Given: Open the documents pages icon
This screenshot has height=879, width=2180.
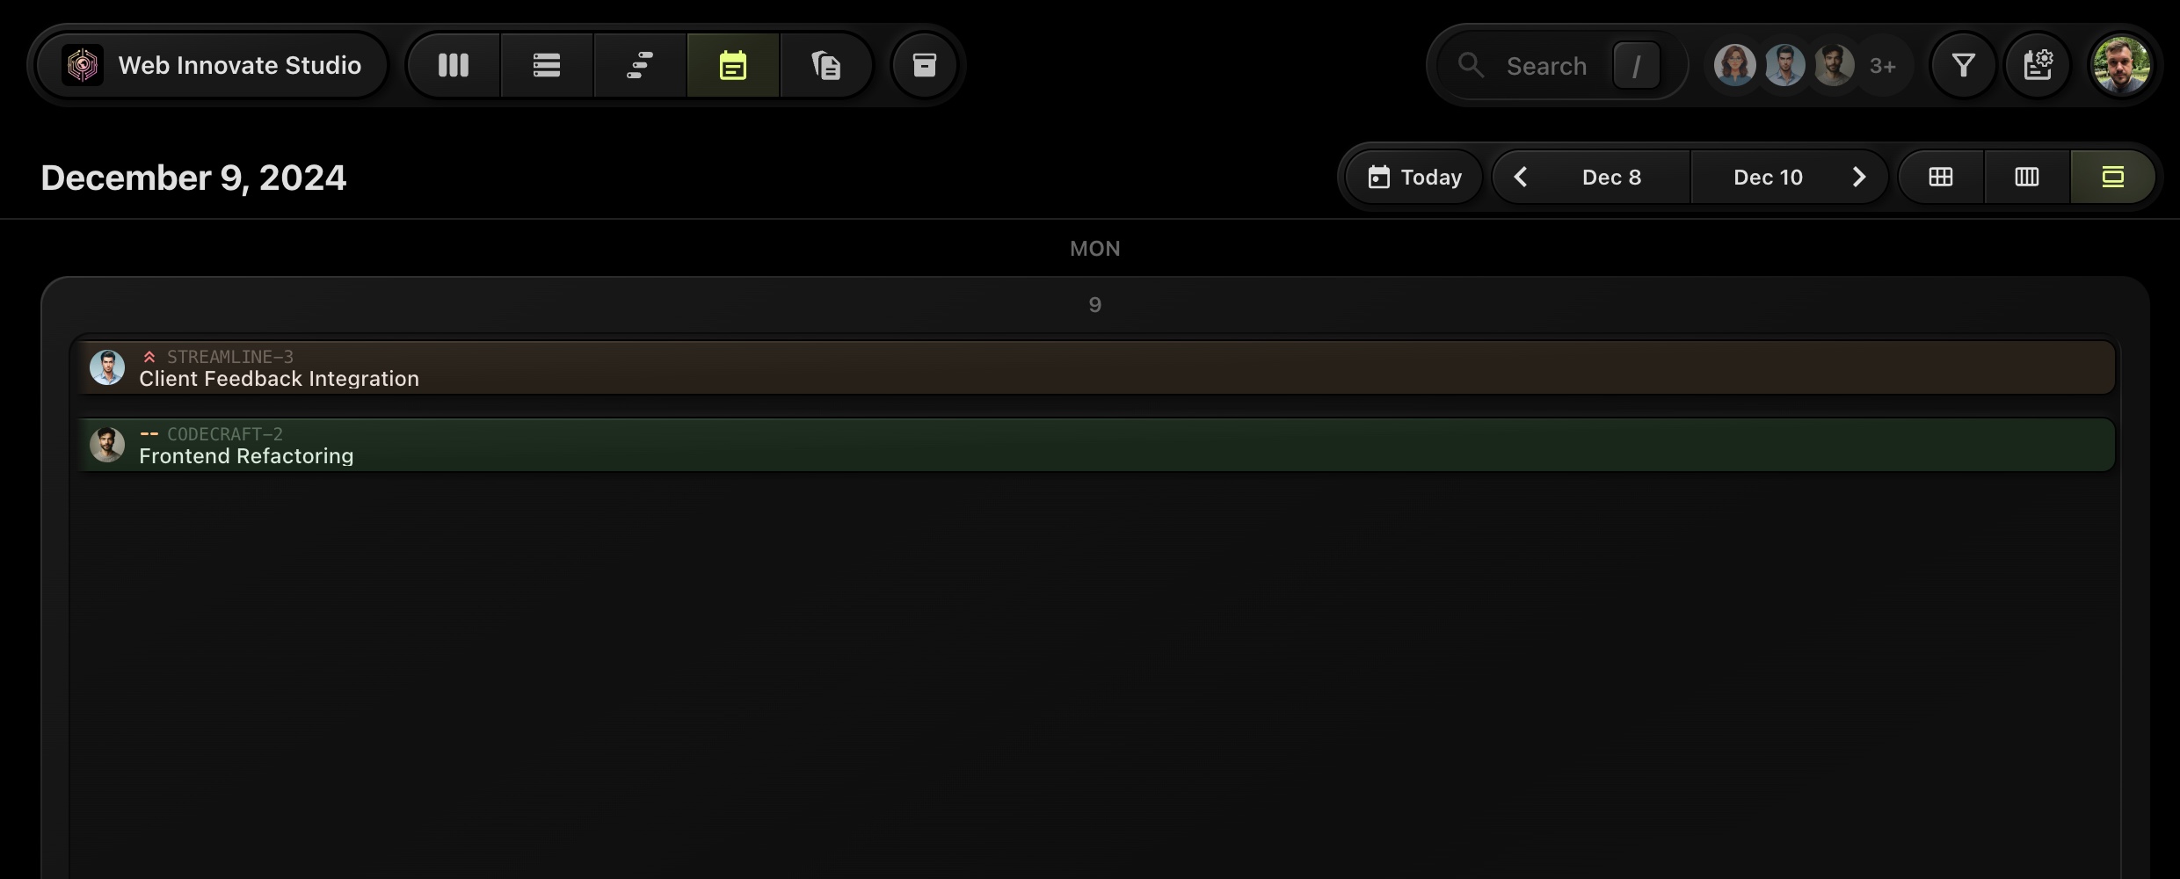Looking at the screenshot, I should (x=826, y=65).
